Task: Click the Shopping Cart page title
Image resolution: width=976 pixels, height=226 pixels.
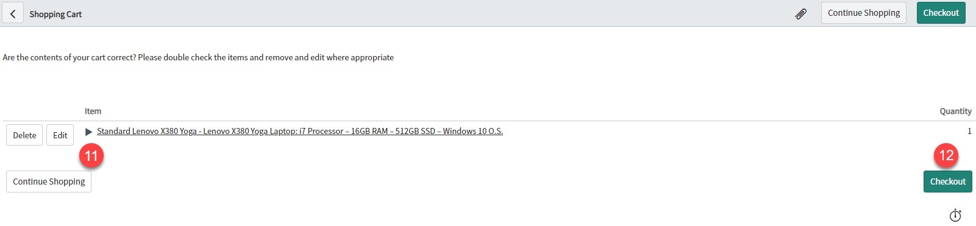Action: pyautogui.click(x=55, y=14)
